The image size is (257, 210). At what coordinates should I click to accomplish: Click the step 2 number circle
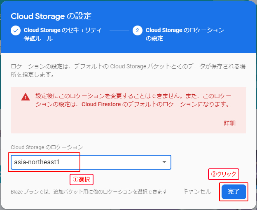coord(138,30)
